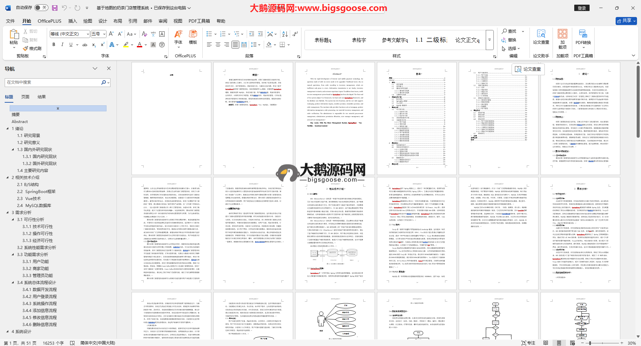Click the 共享 share button
Viewport: 641px width, 346px height.
(x=626, y=21)
